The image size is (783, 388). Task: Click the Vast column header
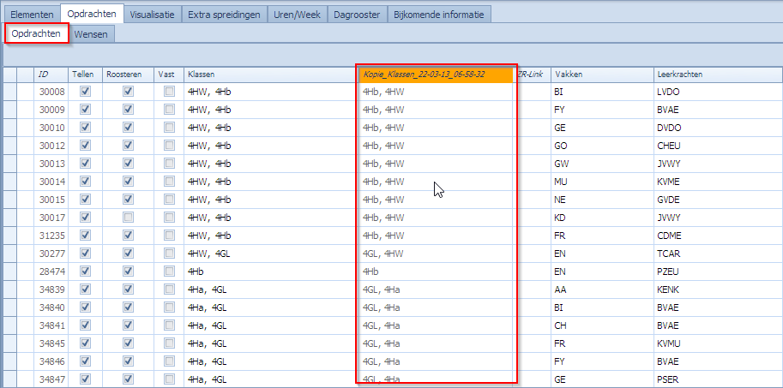point(169,75)
